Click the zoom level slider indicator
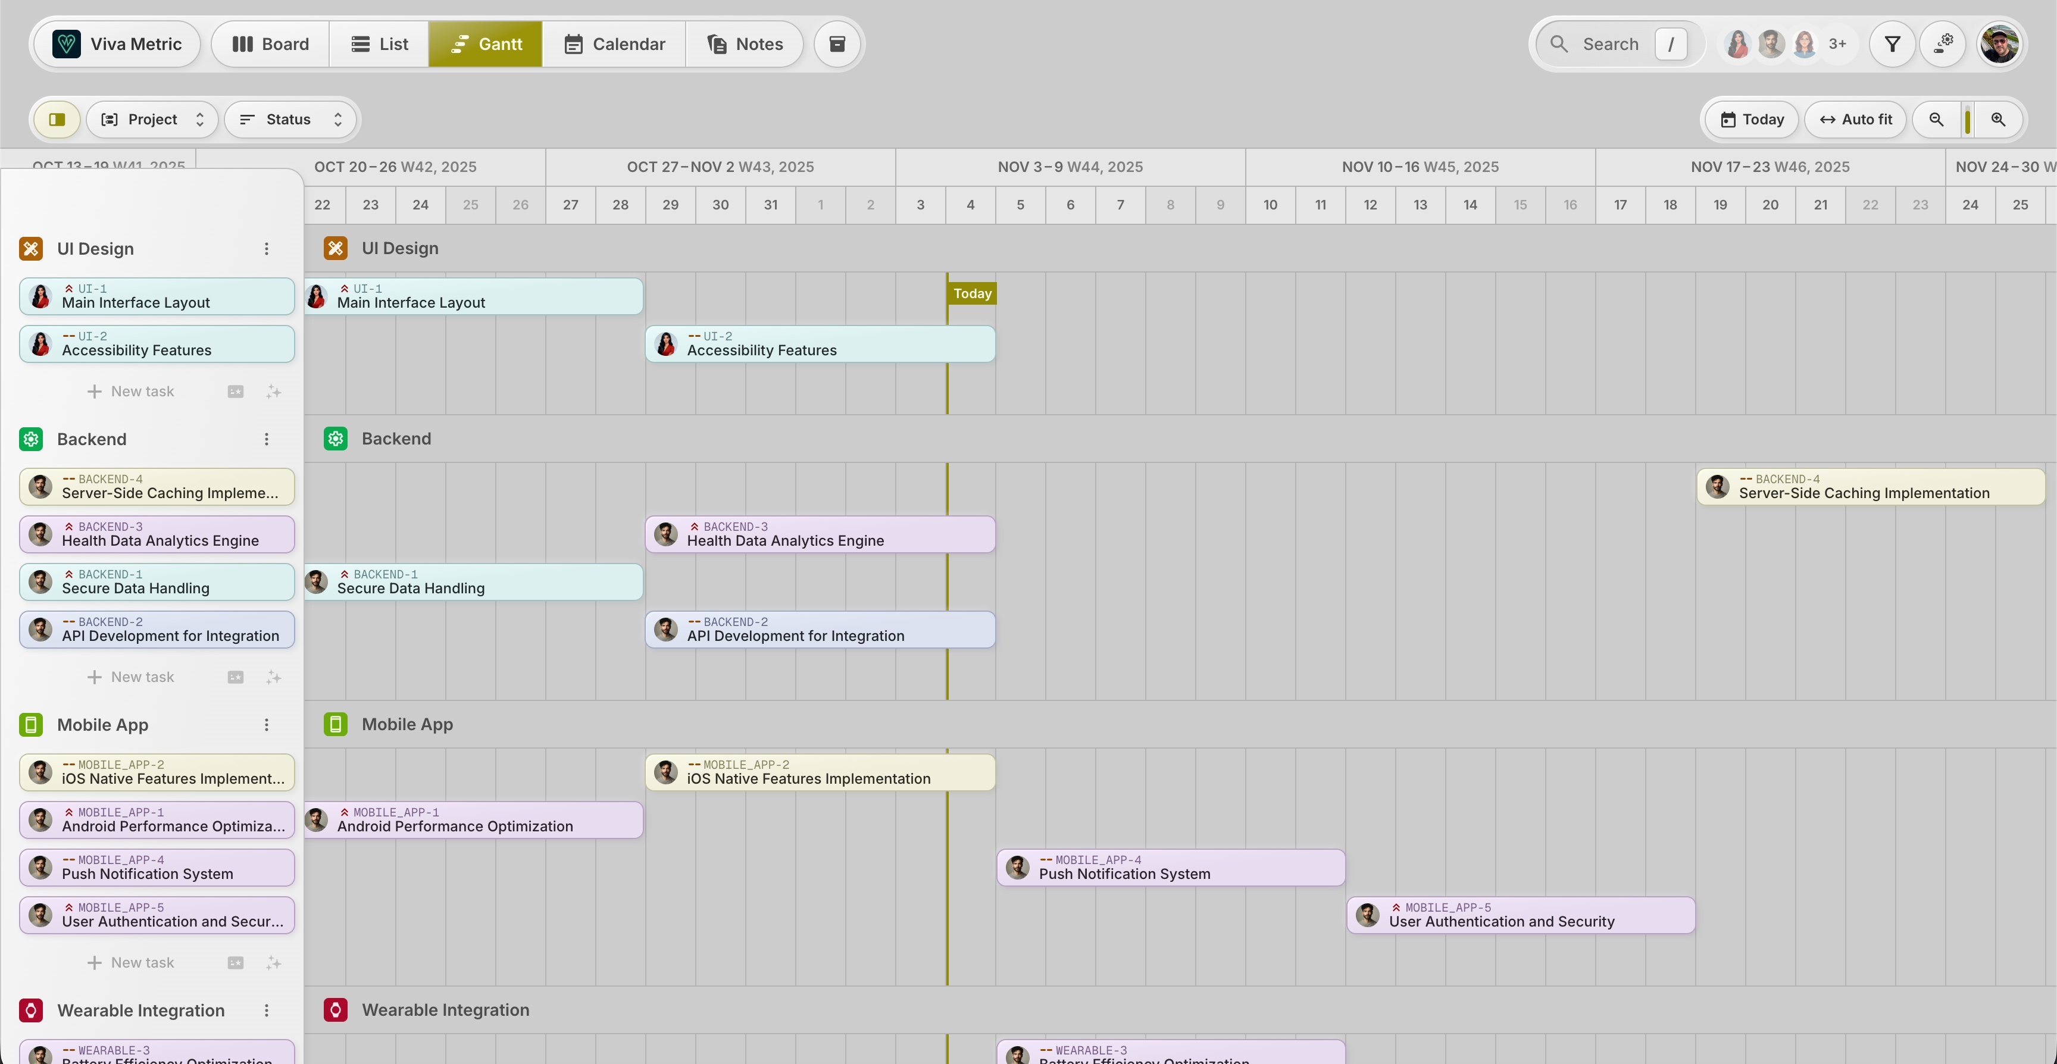Viewport: 2057px width, 1064px height. click(1967, 120)
